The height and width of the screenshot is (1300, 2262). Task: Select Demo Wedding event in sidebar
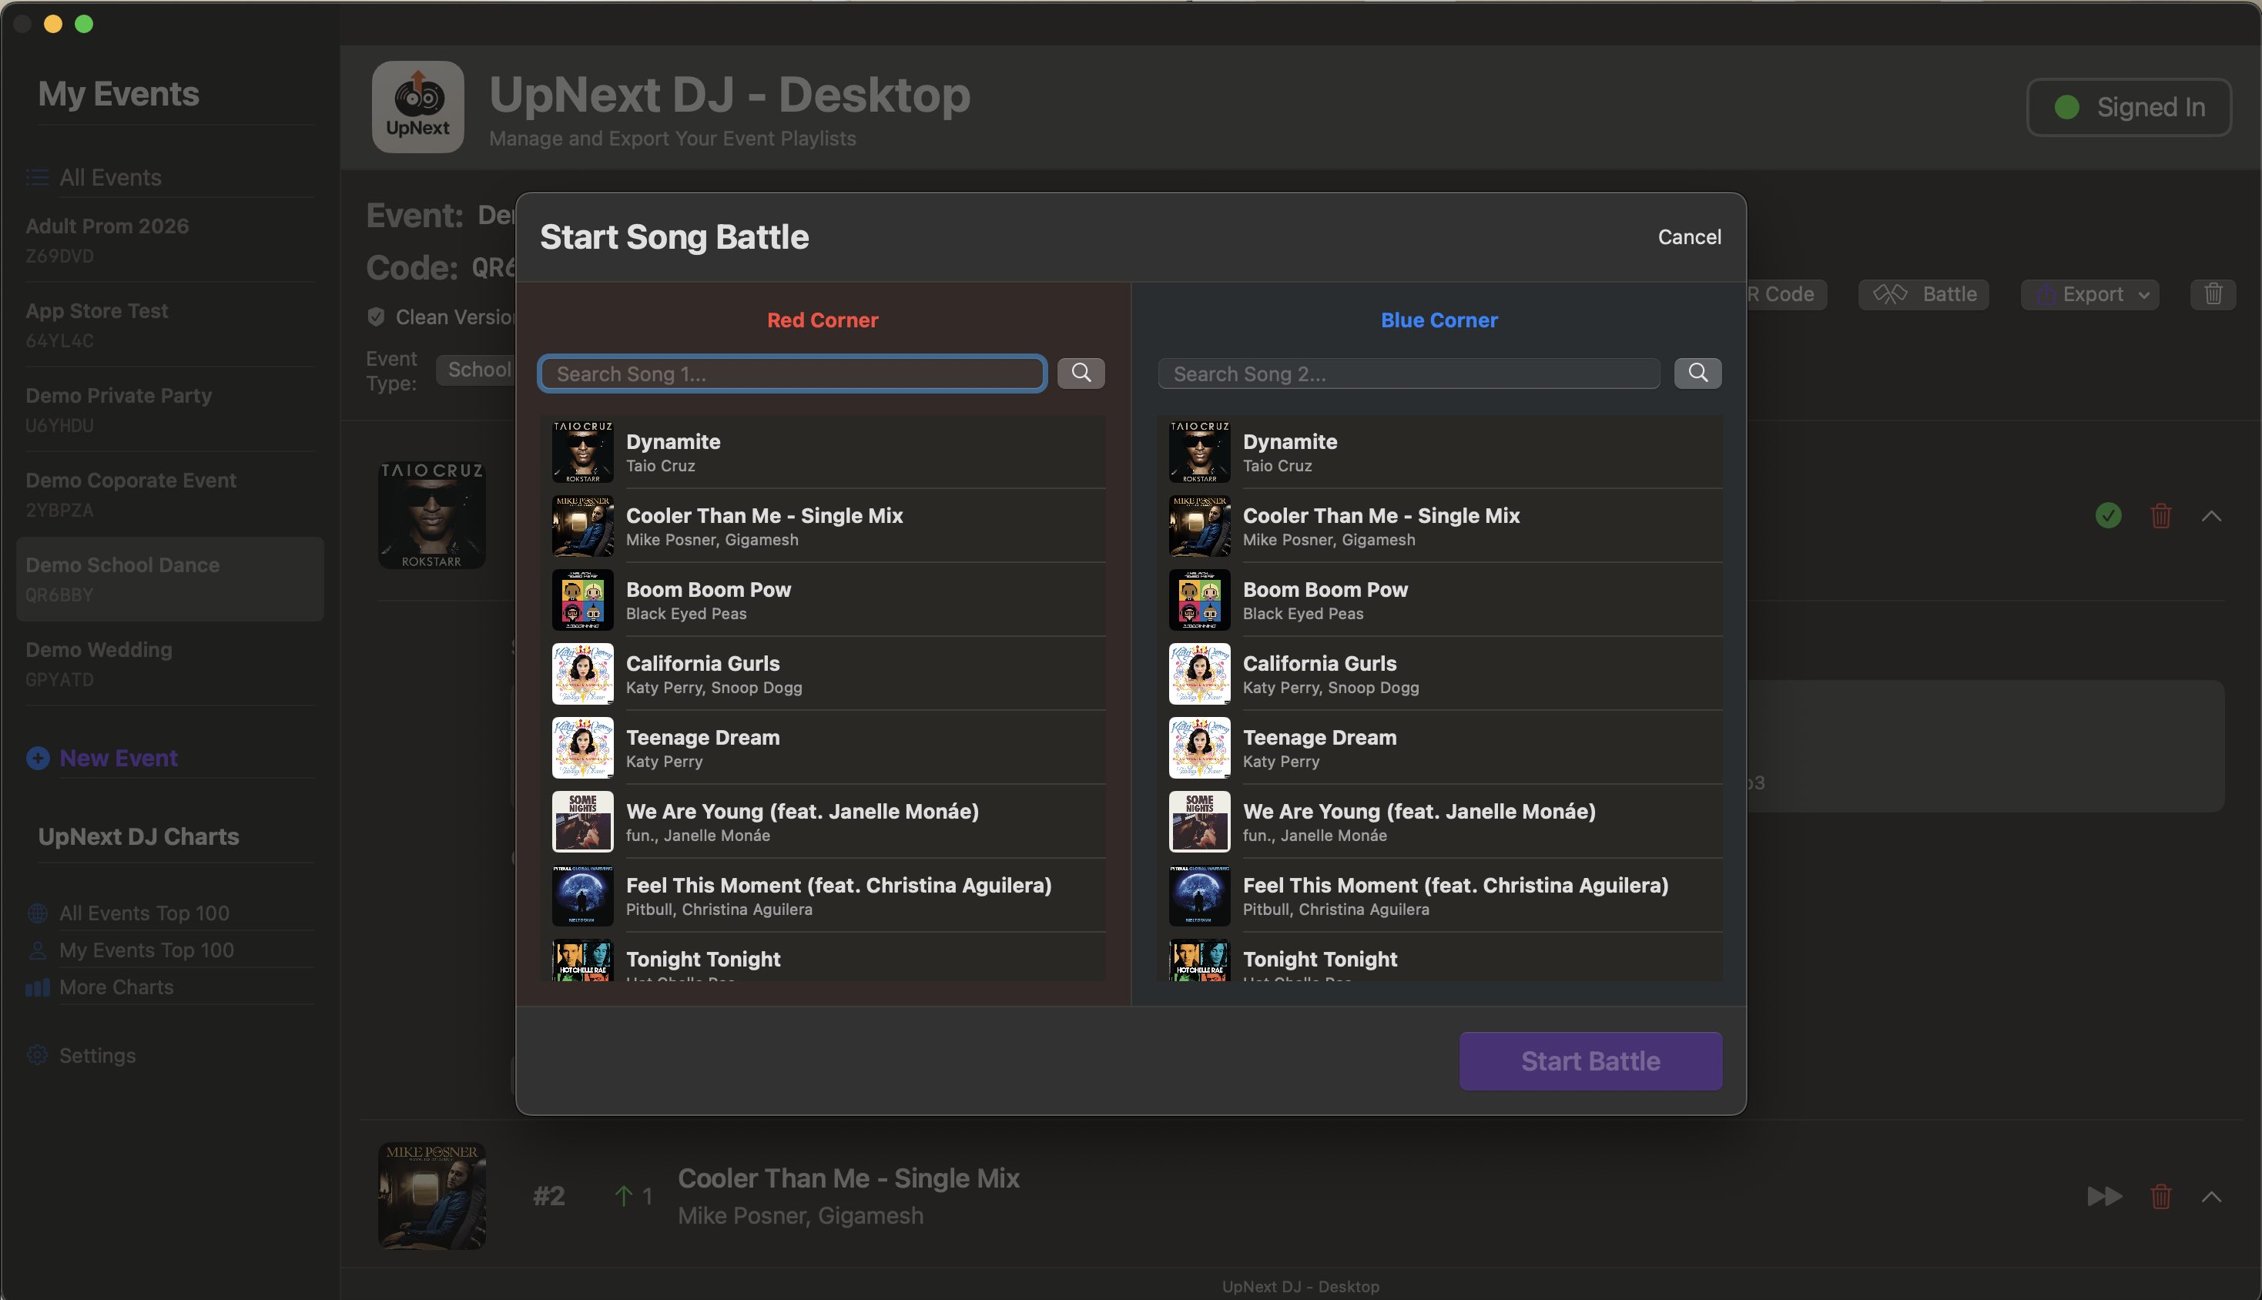[98, 662]
